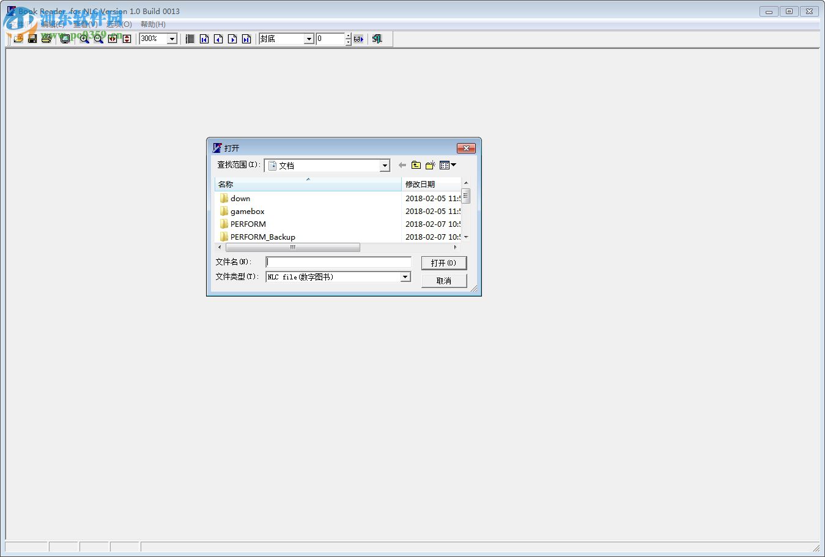Image resolution: width=825 pixels, height=557 pixels.
Task: Click the fit height icon
Action: [x=127, y=39]
